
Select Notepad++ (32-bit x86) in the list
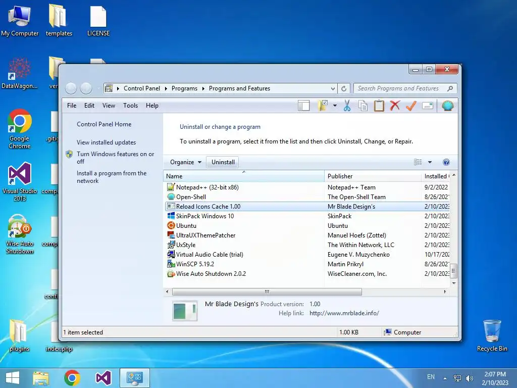coord(306,187)
